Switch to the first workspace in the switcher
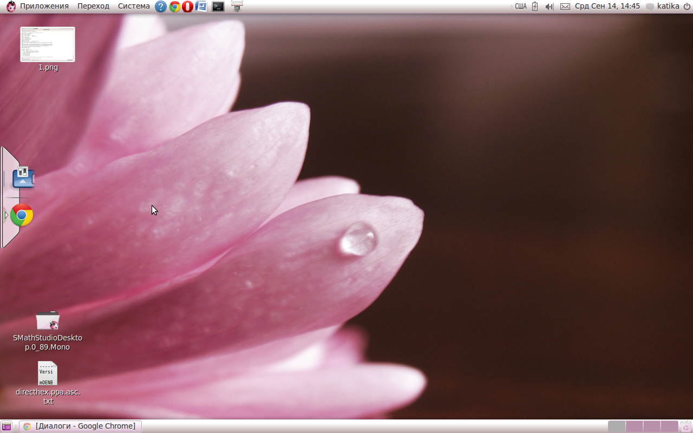 click(617, 427)
